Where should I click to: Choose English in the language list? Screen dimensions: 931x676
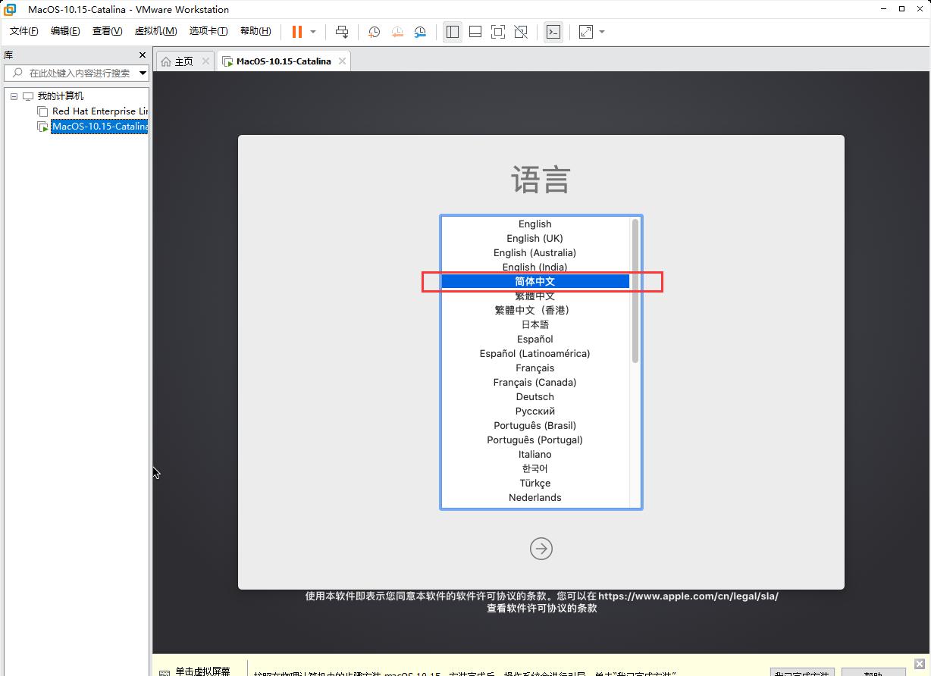(535, 224)
